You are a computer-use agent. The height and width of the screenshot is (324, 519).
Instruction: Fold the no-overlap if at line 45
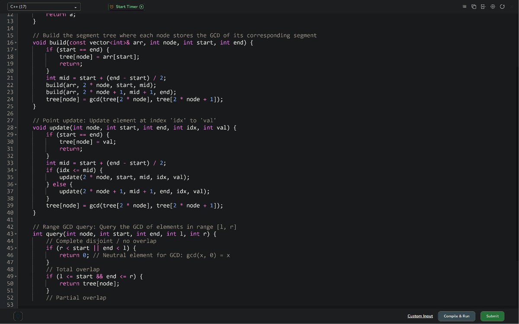pyautogui.click(x=16, y=248)
